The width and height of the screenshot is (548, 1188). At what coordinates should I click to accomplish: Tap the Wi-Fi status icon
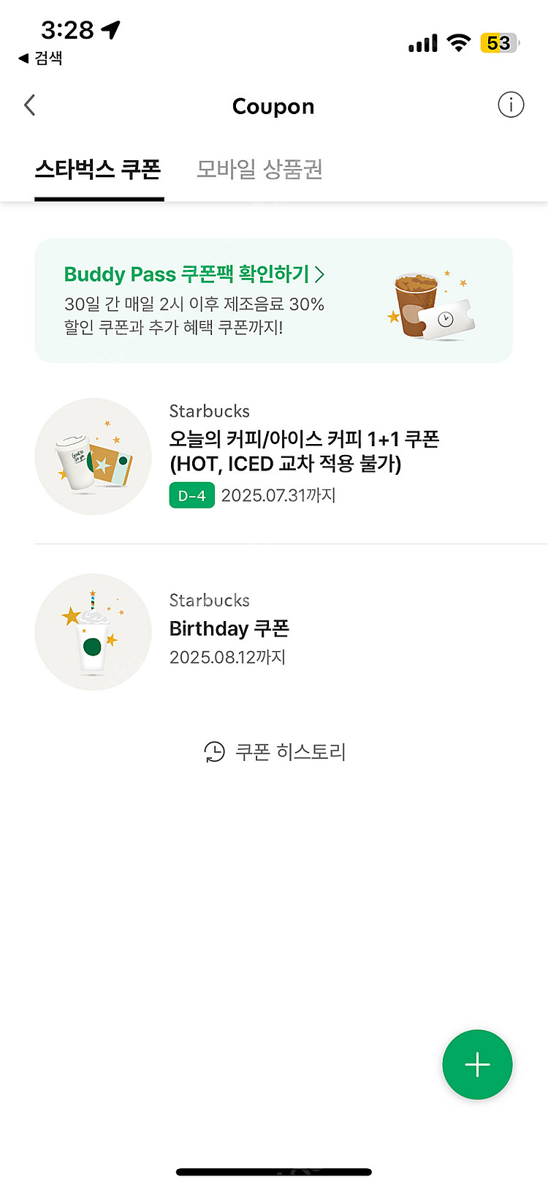[459, 43]
